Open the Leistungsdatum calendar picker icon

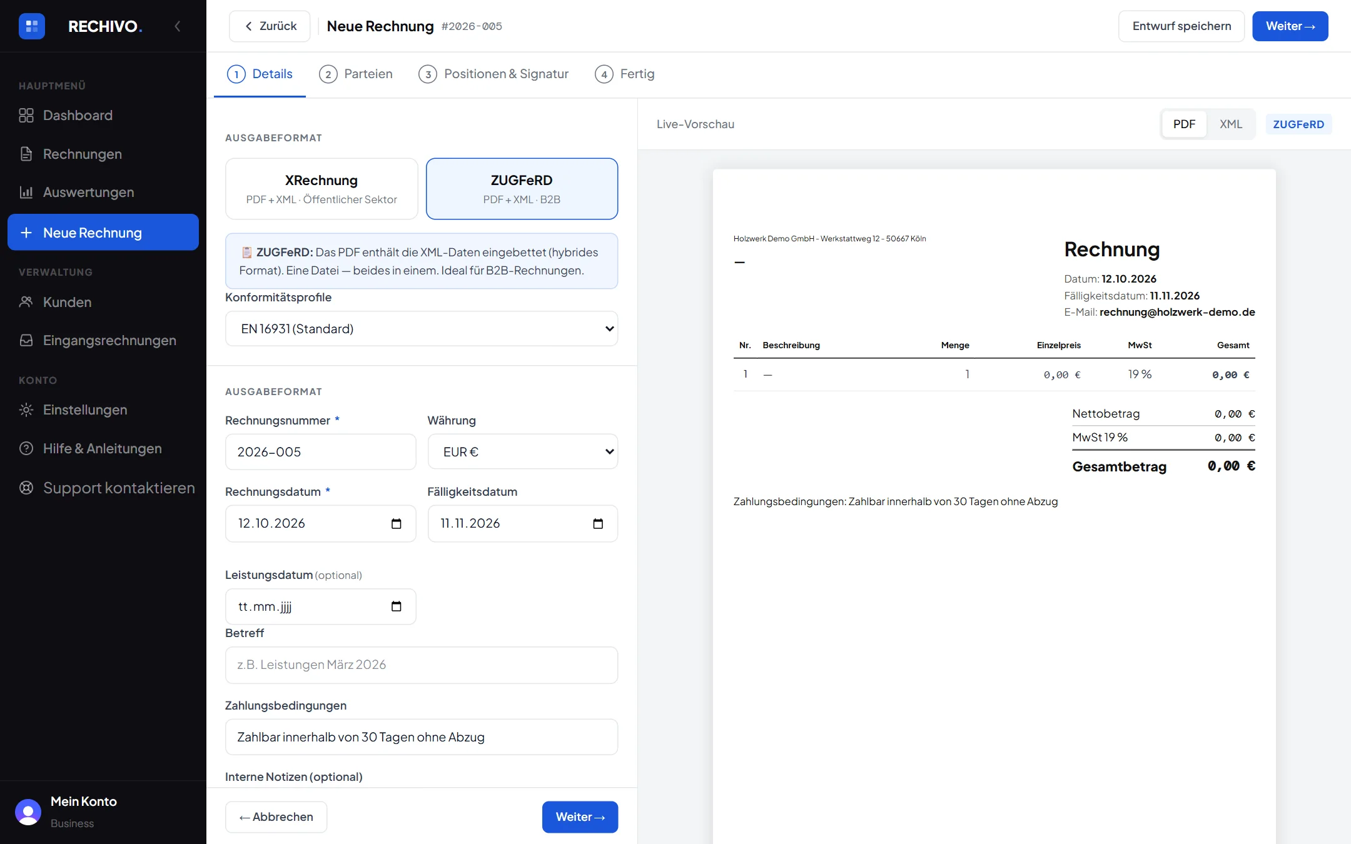tap(396, 606)
